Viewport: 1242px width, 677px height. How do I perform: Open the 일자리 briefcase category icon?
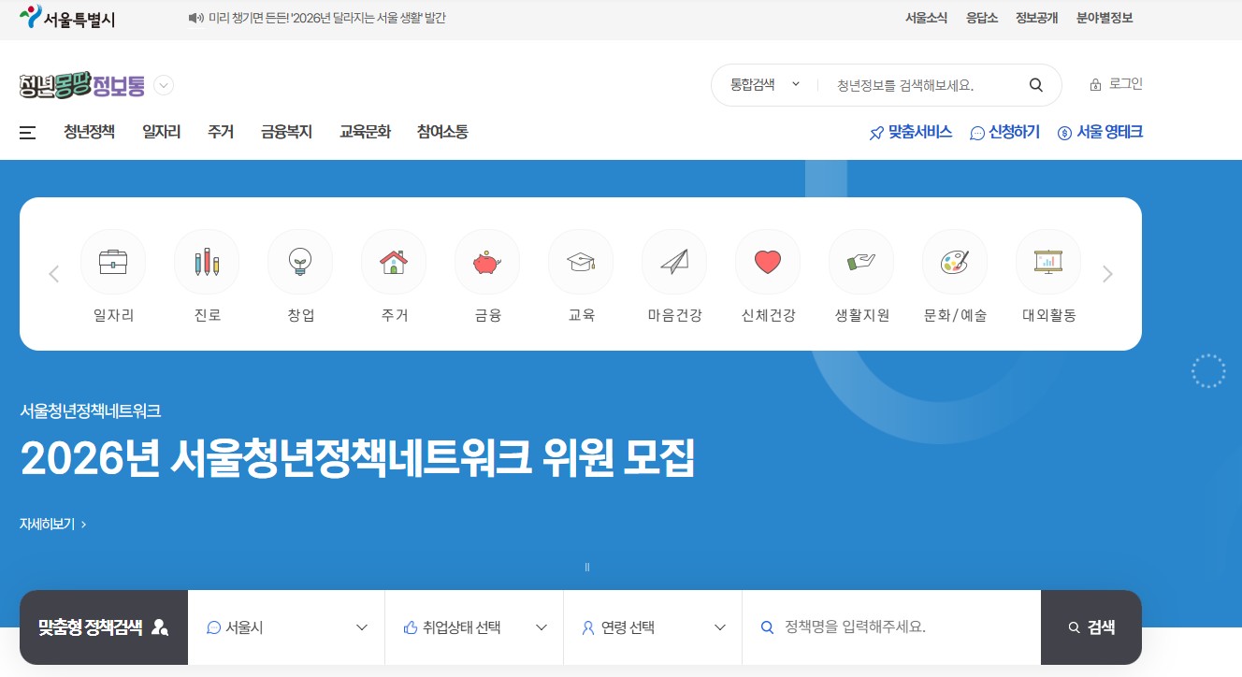click(x=113, y=262)
